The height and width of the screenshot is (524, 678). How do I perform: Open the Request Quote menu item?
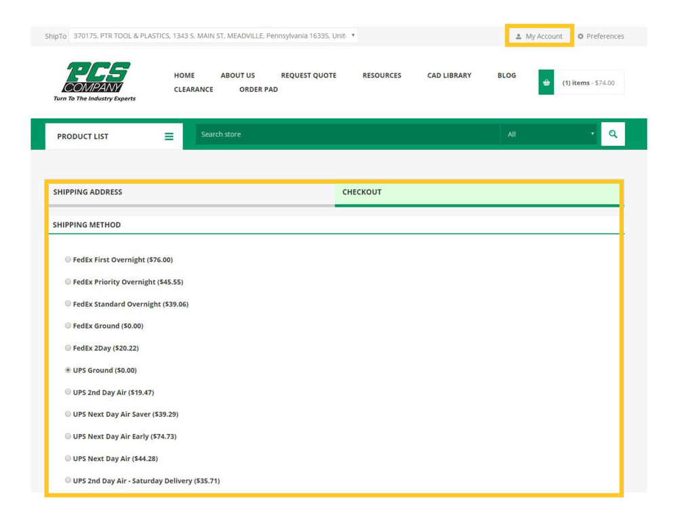click(308, 75)
